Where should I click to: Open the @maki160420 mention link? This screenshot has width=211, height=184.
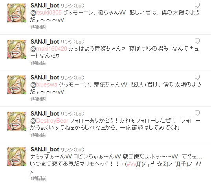coord(49,49)
